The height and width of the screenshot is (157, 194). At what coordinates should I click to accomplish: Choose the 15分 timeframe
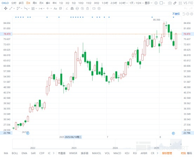tap(89, 3)
